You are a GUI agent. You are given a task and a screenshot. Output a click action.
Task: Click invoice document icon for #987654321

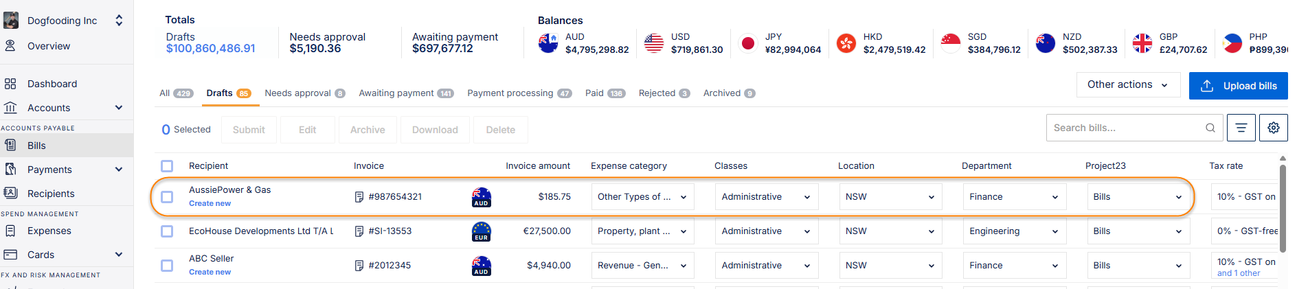(359, 197)
